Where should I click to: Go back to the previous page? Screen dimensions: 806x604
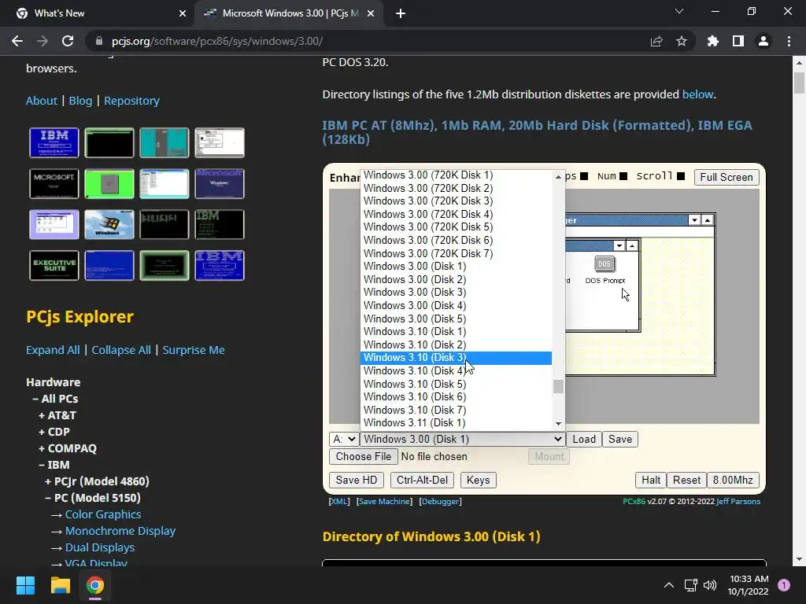click(17, 41)
